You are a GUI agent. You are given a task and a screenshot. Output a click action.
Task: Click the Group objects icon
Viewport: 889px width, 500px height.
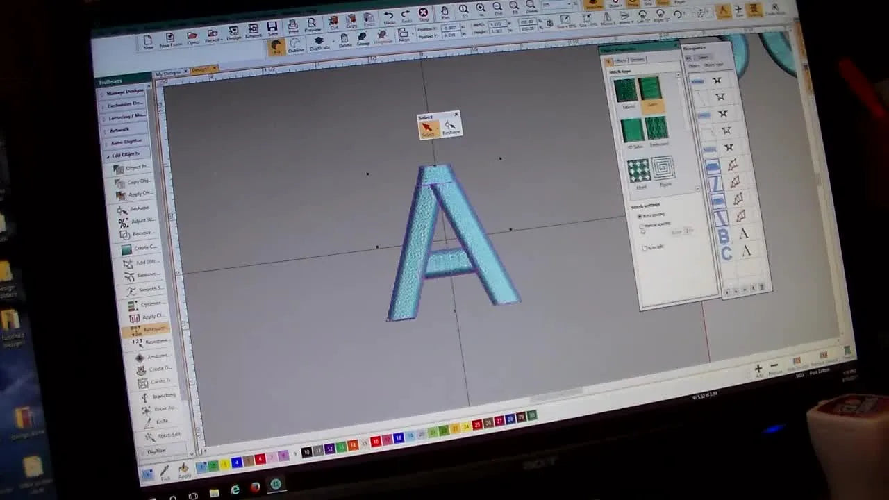[363, 40]
